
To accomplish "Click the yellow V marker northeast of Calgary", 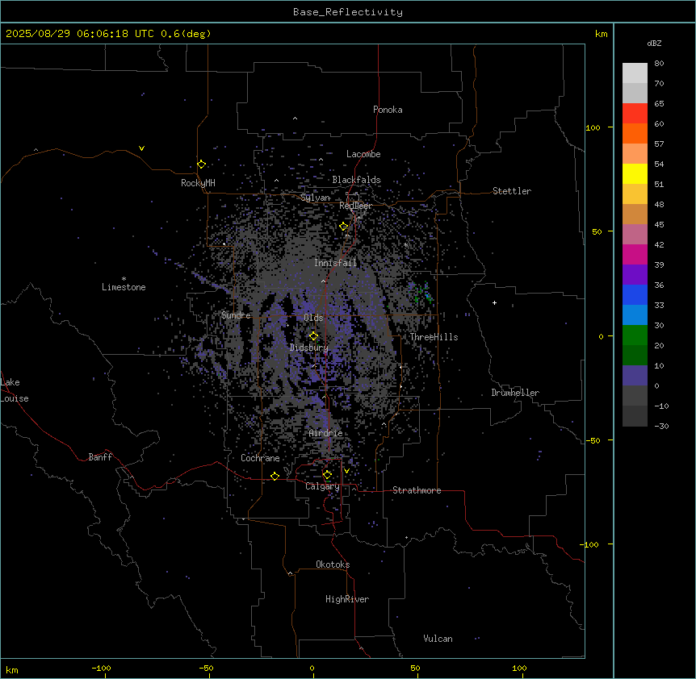I will [x=346, y=471].
